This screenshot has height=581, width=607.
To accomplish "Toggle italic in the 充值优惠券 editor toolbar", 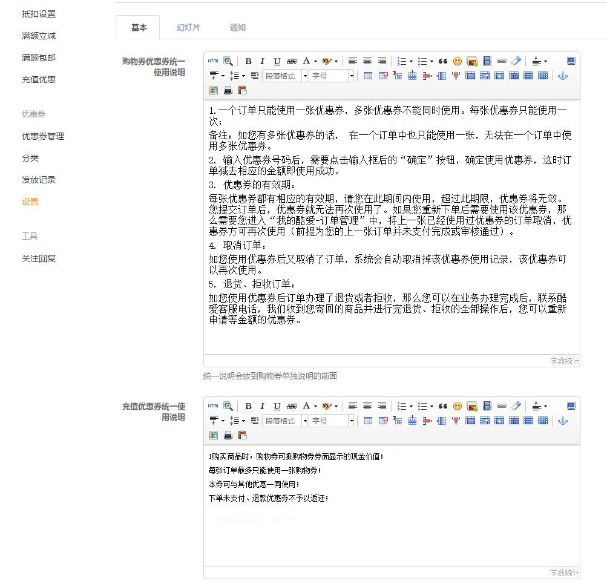I will pyautogui.click(x=262, y=406).
